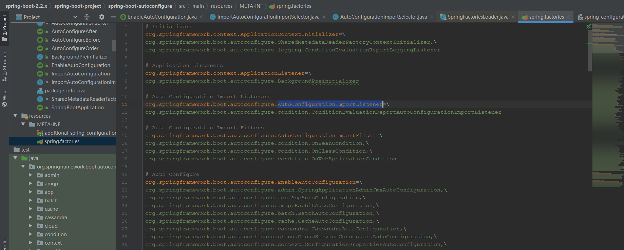Close the spring.factories editor tab
This screenshot has width=624, height=250.
point(568,17)
